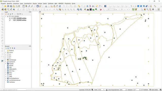Select the OWS browser entry
Viewport: 162px width, 91px height.
(x=11, y=77)
